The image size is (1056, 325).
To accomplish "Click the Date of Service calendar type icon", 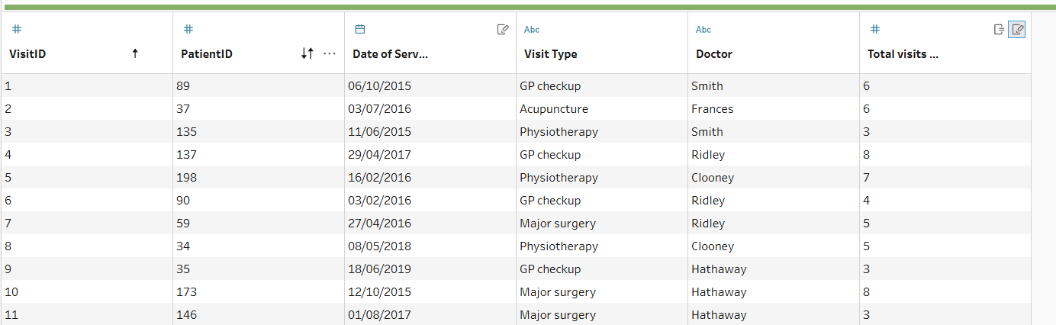I will [x=360, y=30].
